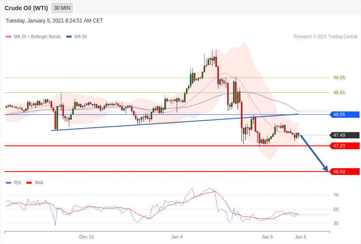Click the Crude Oil (WTI) chart title
This screenshot has height=244, width=361.
[26, 8]
